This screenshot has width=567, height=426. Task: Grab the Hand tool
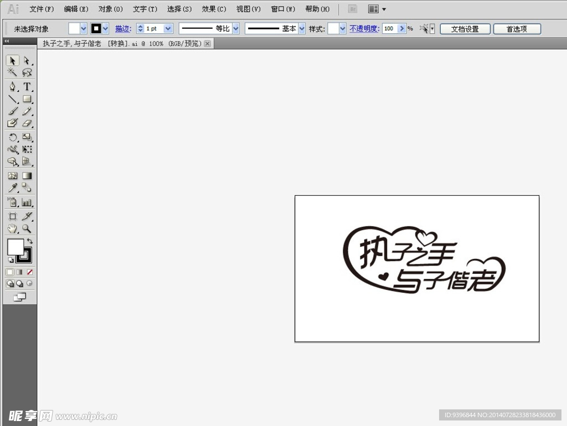point(12,228)
